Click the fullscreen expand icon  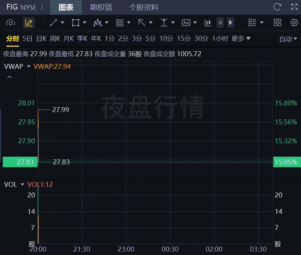[294, 7]
